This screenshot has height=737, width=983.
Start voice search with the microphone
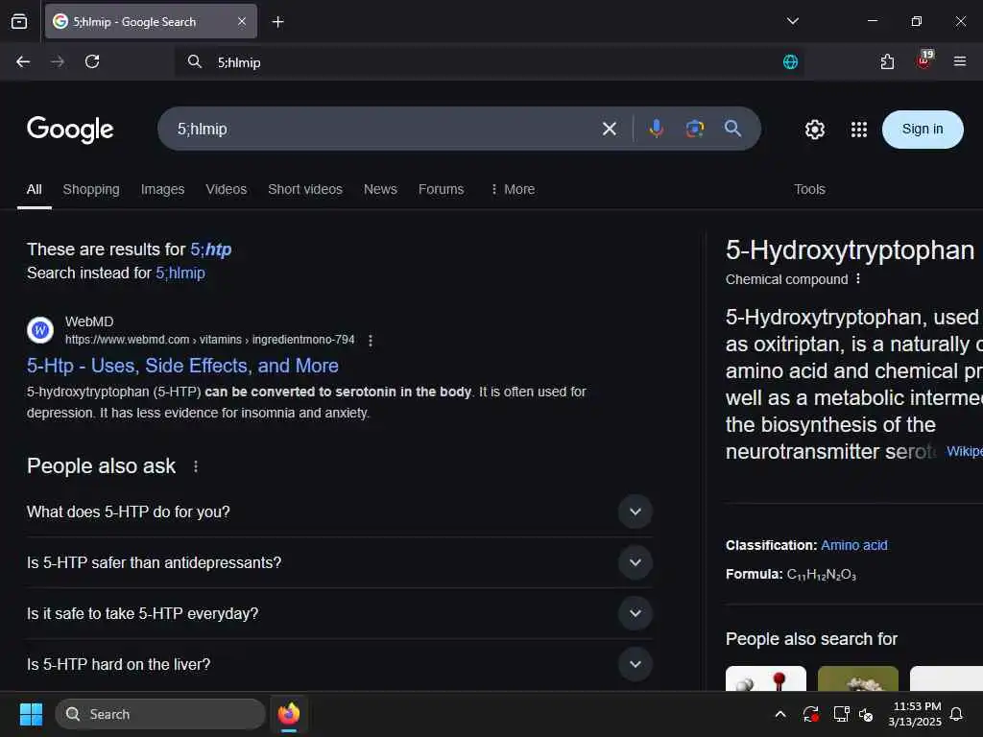656,129
